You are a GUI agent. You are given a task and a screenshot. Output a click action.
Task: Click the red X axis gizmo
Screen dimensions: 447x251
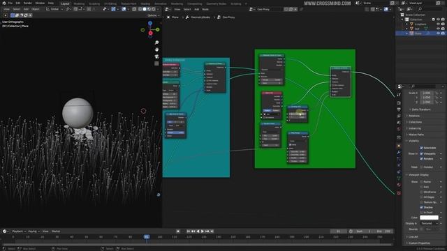[x=150, y=33]
